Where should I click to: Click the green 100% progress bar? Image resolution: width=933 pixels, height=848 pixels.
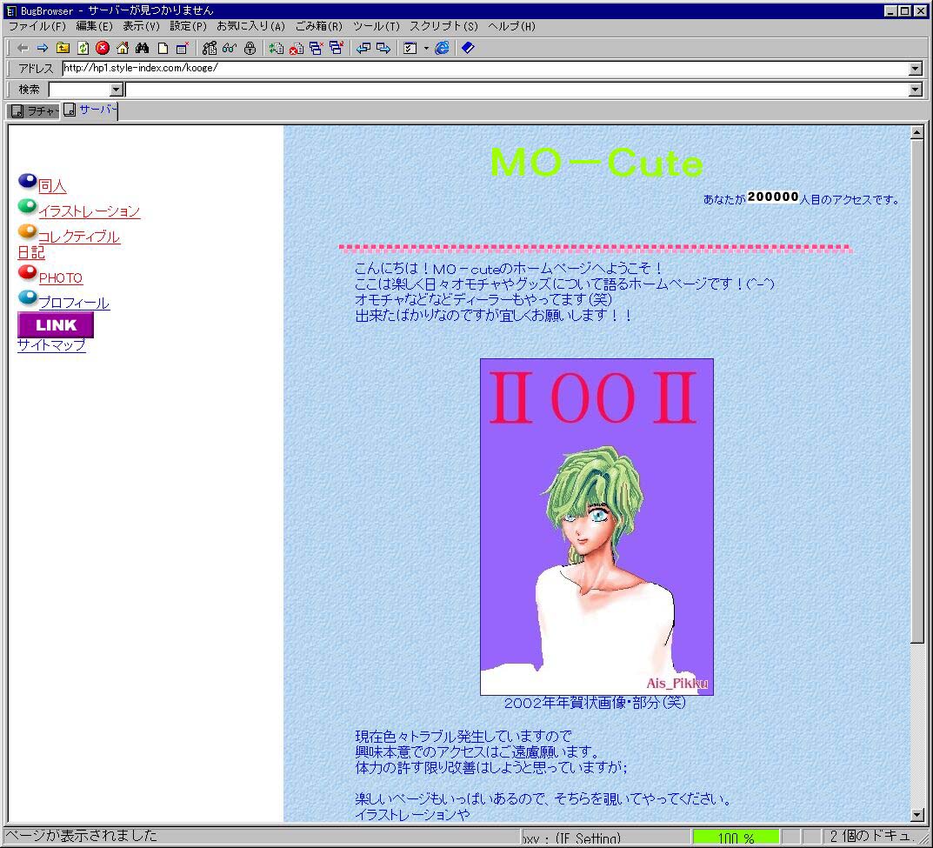736,838
